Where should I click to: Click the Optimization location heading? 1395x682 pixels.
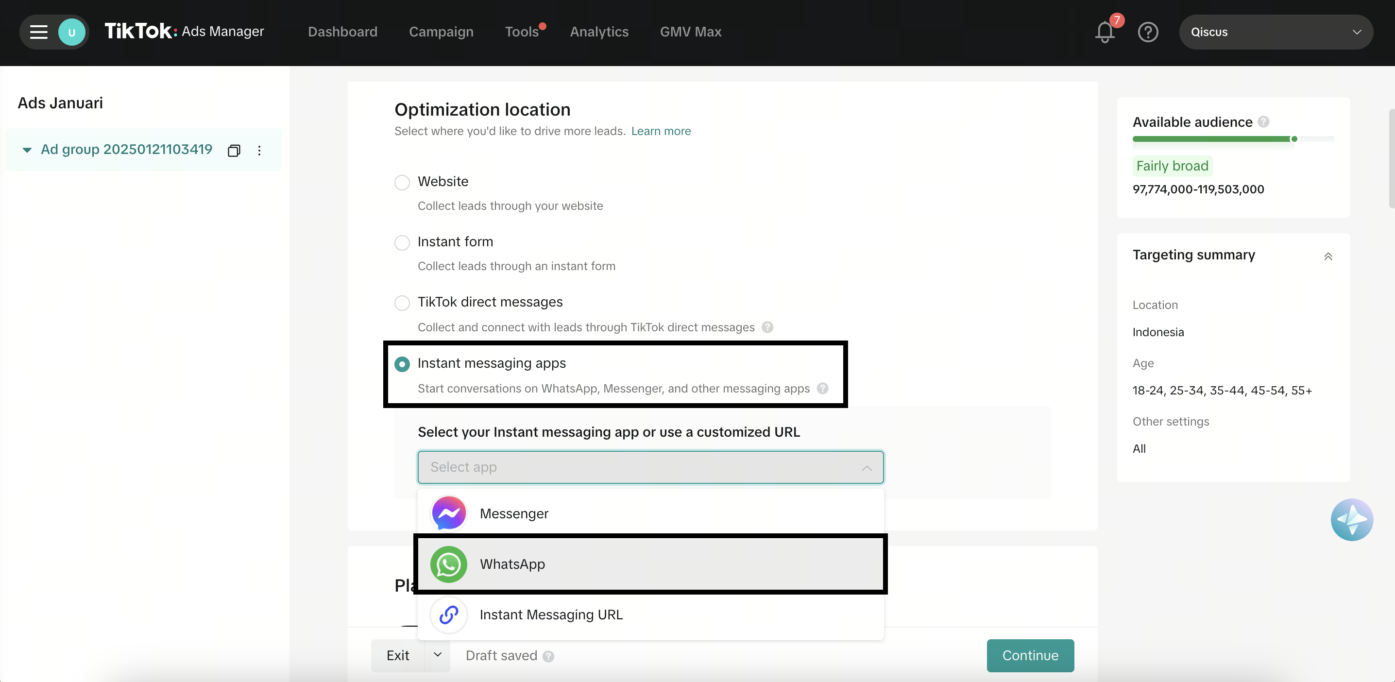482,110
